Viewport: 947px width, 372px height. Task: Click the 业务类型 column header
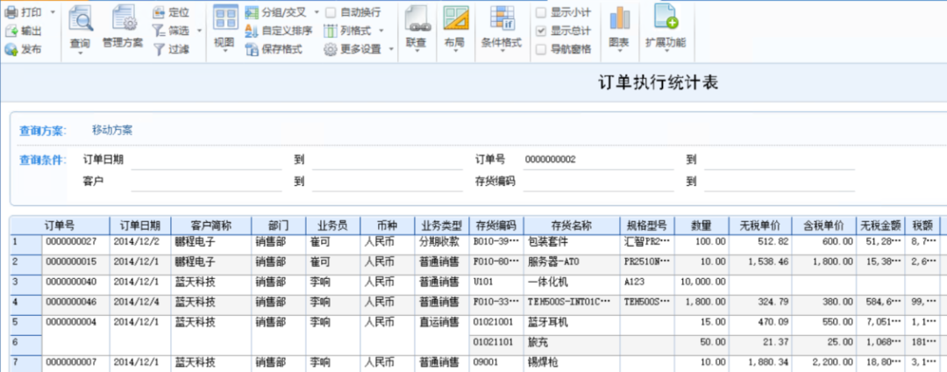pos(441,225)
